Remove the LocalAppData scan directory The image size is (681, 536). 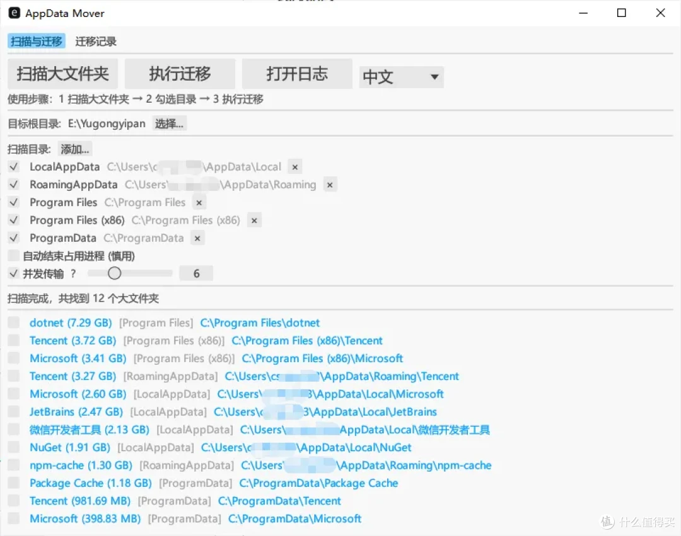click(x=295, y=167)
